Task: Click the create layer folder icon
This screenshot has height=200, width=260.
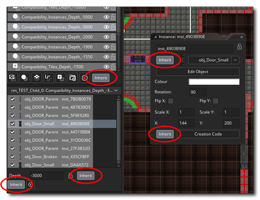Action: [73, 78]
